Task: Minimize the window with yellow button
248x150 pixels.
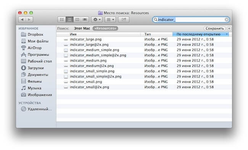Action: click(x=26, y=13)
